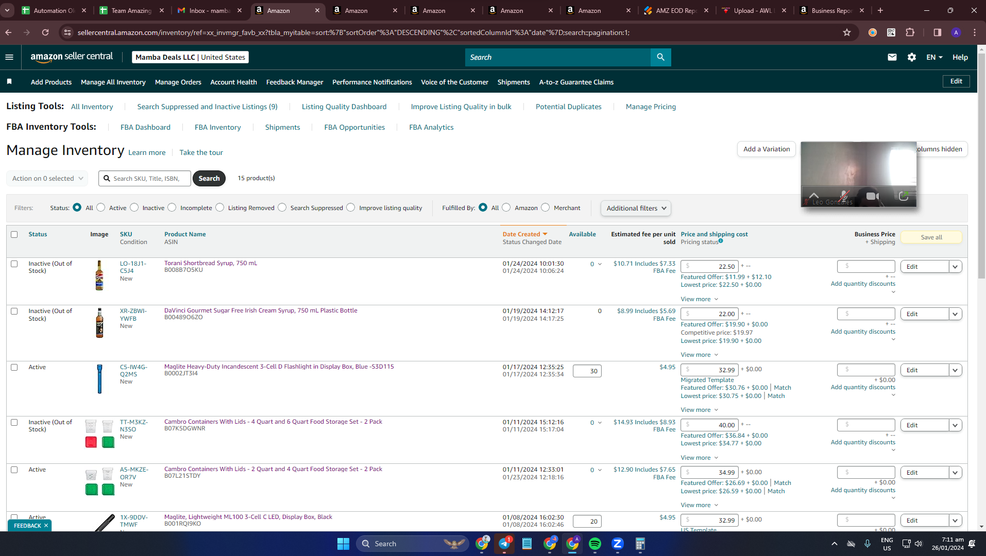Open the Chrome profile avatar

click(x=956, y=32)
